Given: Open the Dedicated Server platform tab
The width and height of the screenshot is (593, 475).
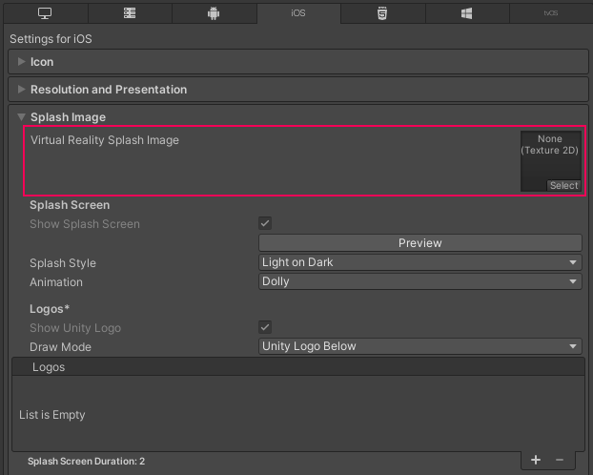Looking at the screenshot, I should [129, 13].
